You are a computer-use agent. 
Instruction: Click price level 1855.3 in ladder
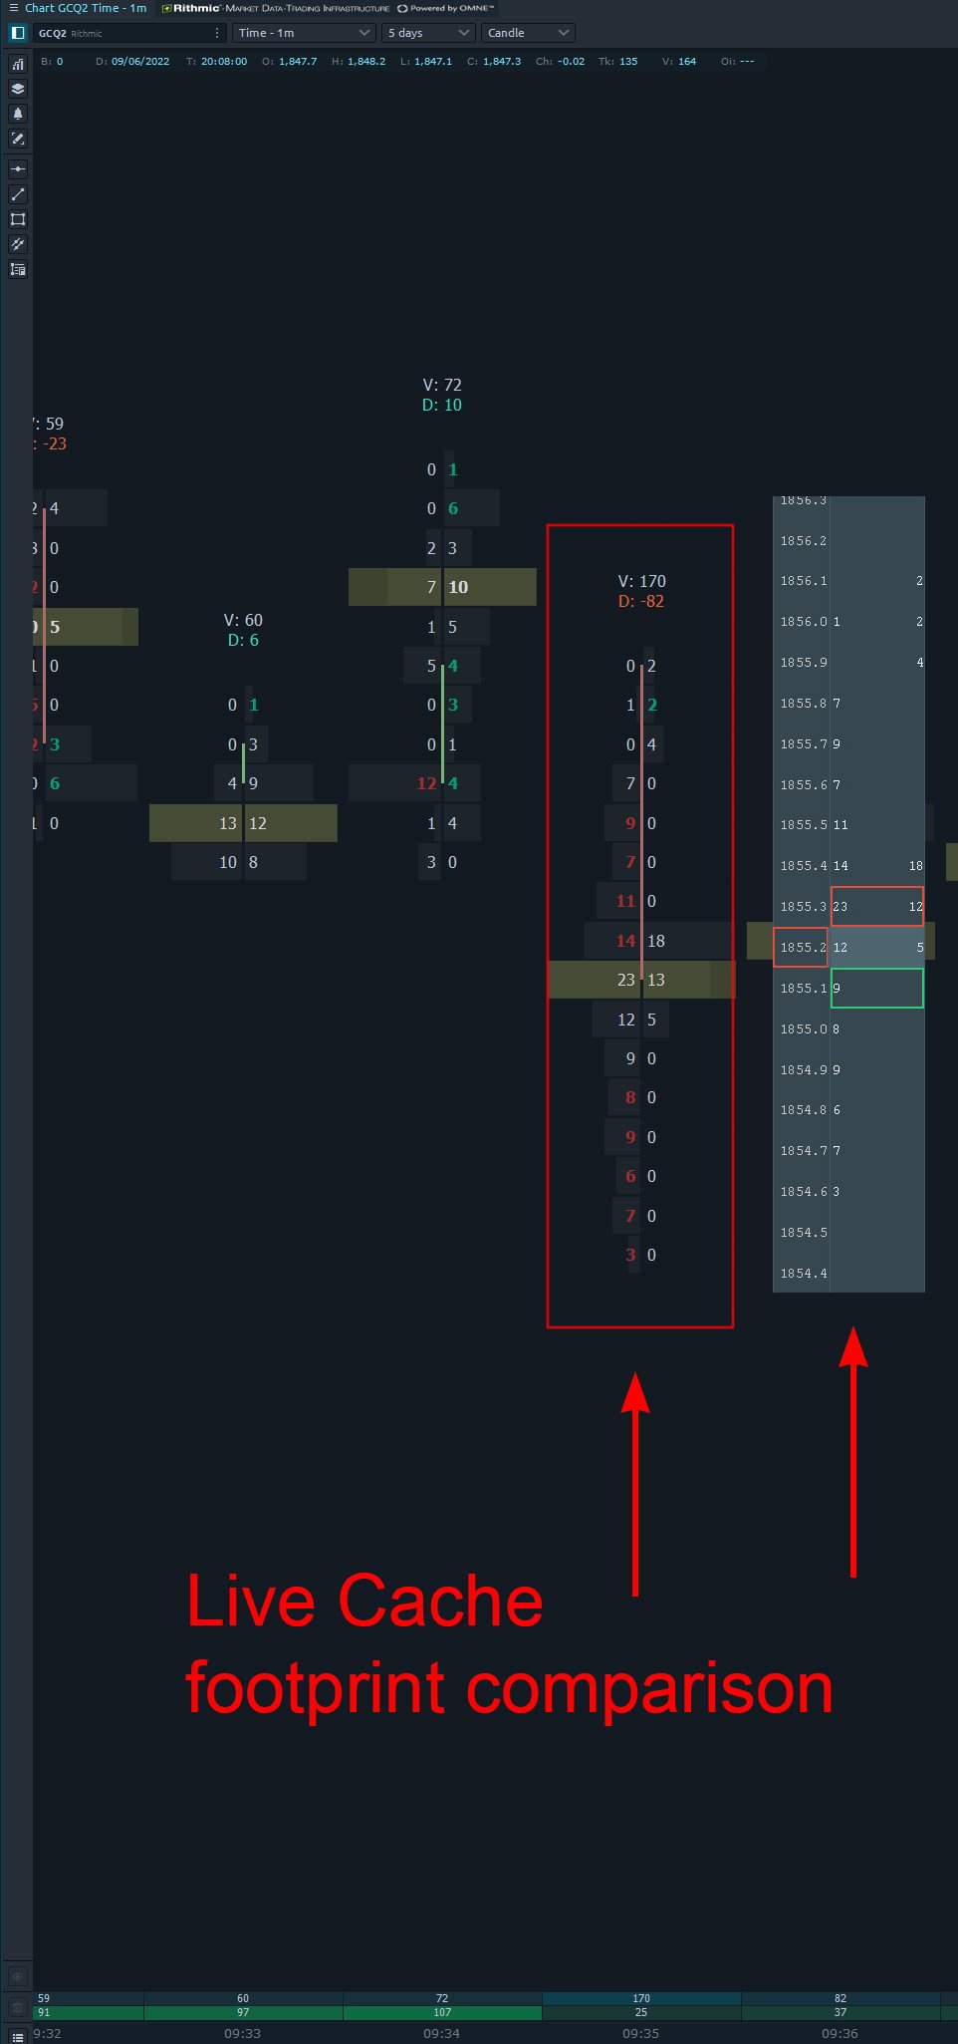pyautogui.click(x=803, y=907)
